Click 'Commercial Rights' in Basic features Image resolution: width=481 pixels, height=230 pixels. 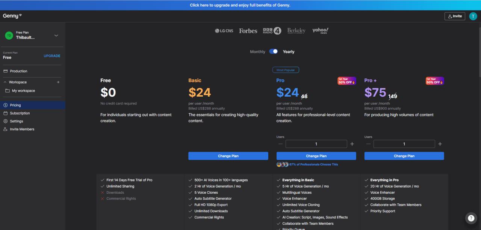(x=209, y=217)
